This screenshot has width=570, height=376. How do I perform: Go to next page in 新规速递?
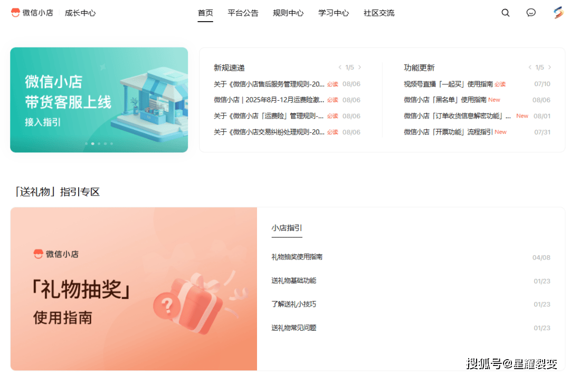(360, 67)
